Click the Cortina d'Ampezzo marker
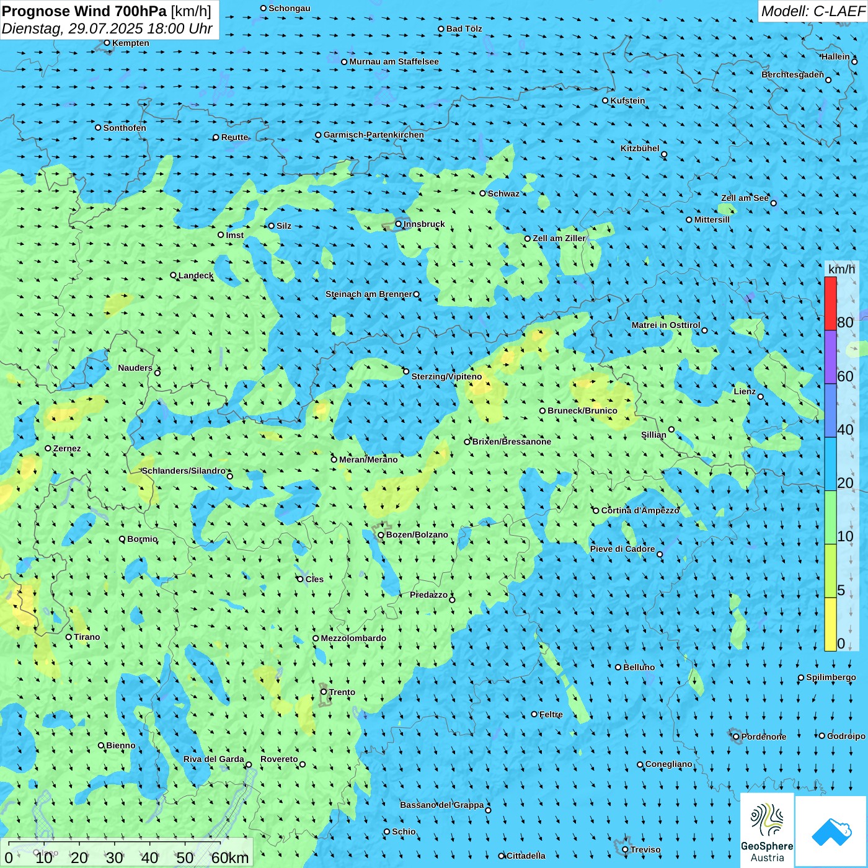 click(596, 510)
